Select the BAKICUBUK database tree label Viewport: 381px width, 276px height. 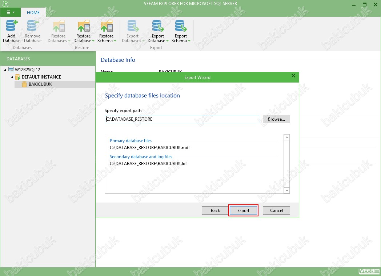40,84
